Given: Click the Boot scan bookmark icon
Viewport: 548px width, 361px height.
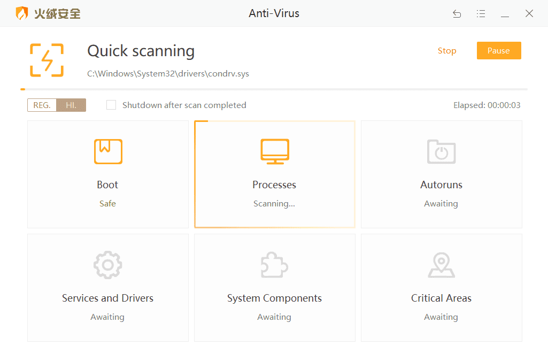Looking at the screenshot, I should (x=108, y=151).
